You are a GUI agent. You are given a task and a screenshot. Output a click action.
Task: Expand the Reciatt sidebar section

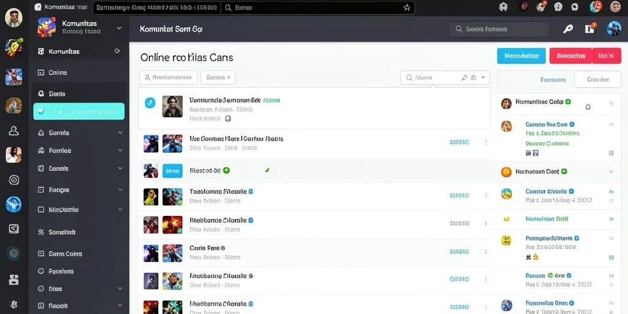pos(120,306)
